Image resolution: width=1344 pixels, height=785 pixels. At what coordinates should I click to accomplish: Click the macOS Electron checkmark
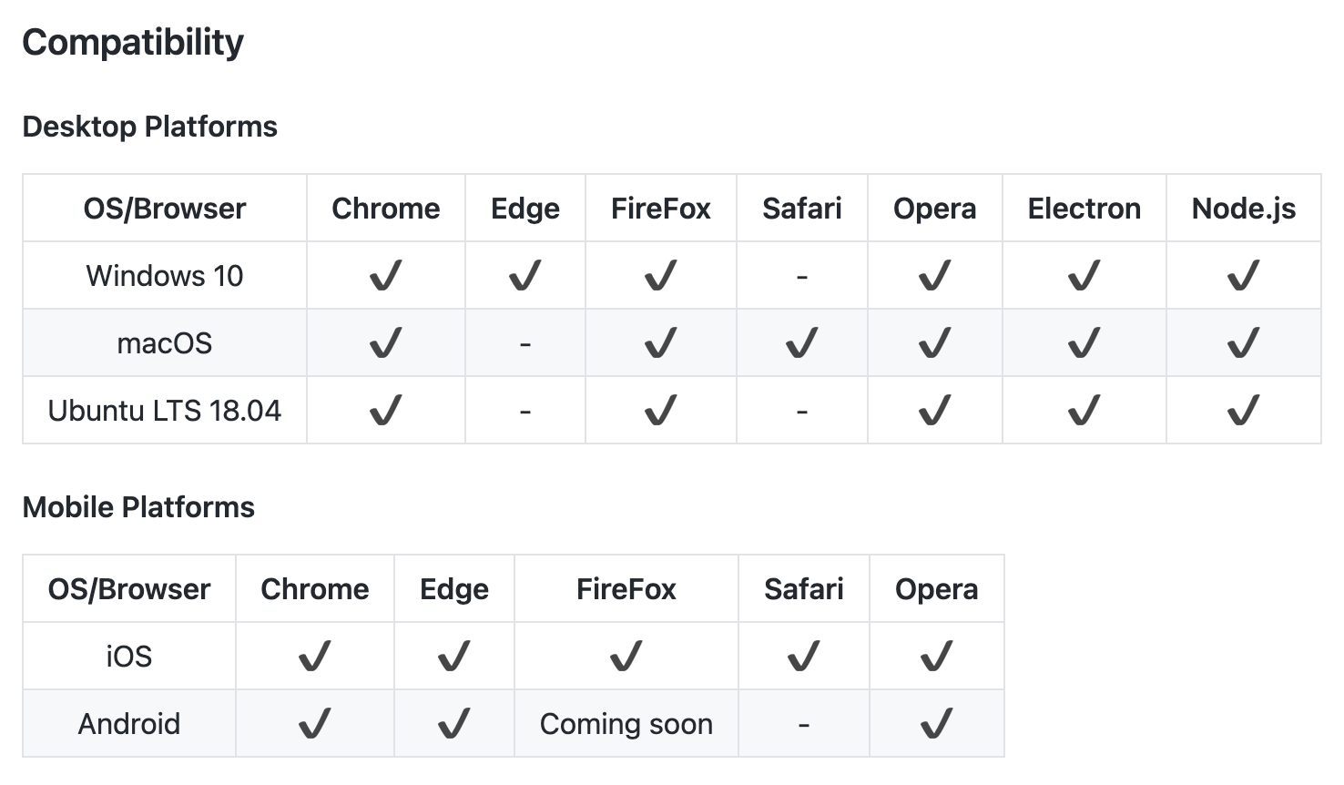point(1084,342)
